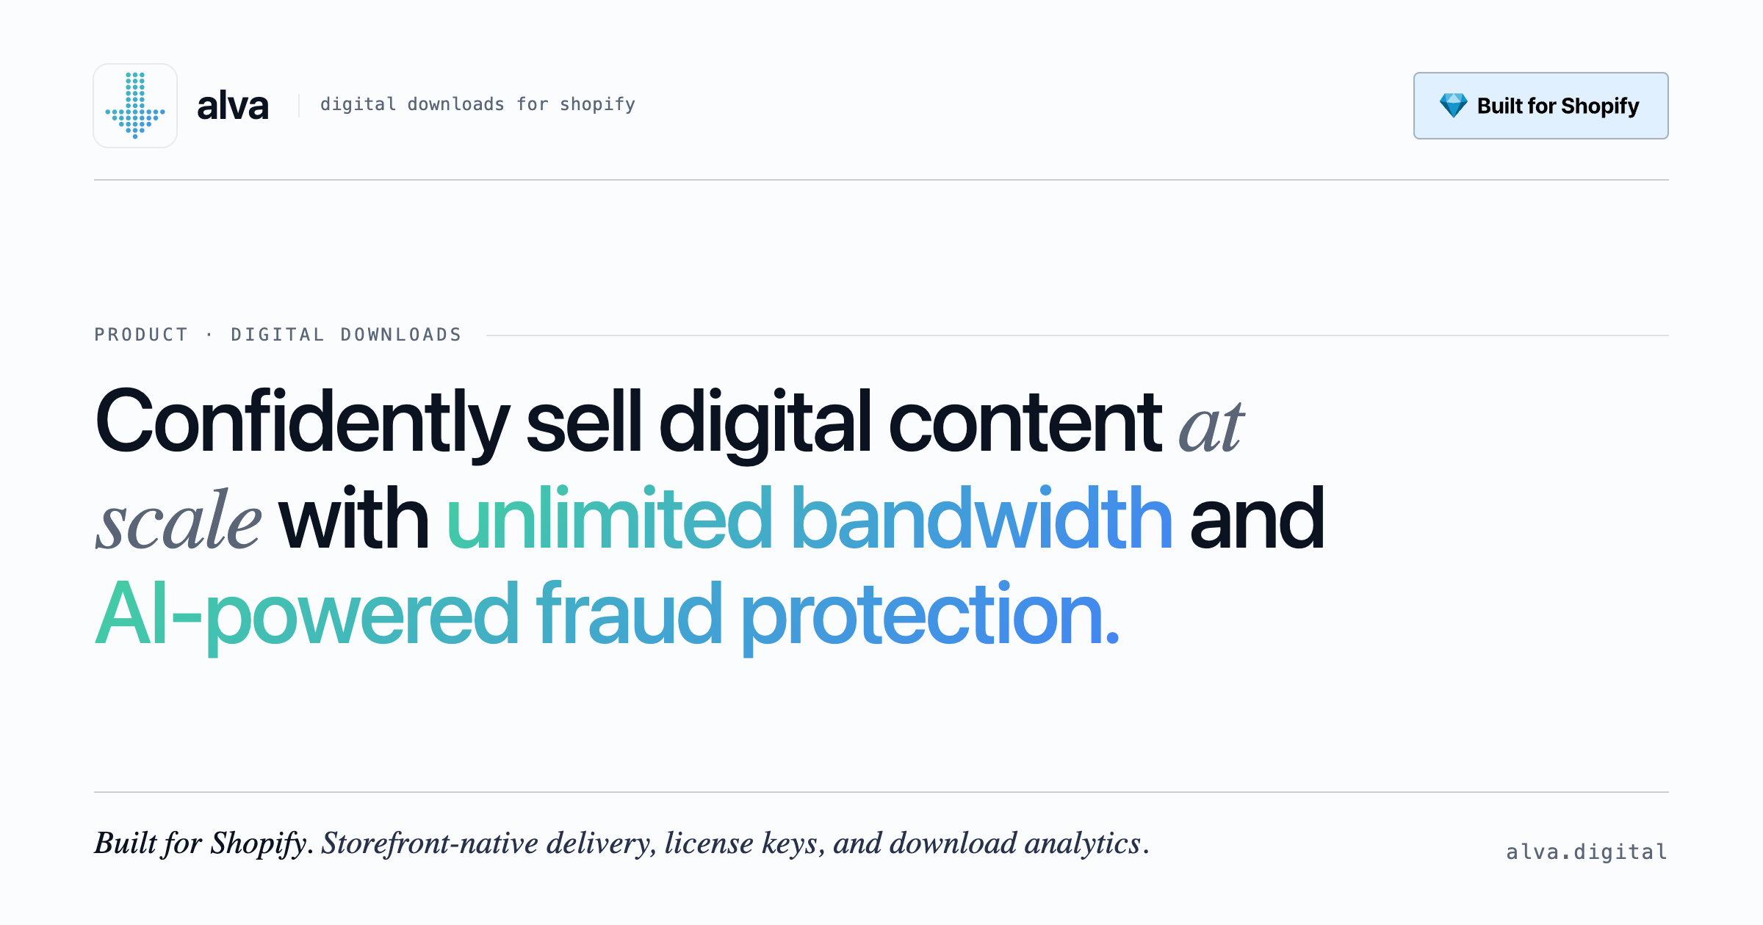1763x925 pixels.
Task: Click the gradient "unlimited bandwidth" text
Action: (809, 520)
